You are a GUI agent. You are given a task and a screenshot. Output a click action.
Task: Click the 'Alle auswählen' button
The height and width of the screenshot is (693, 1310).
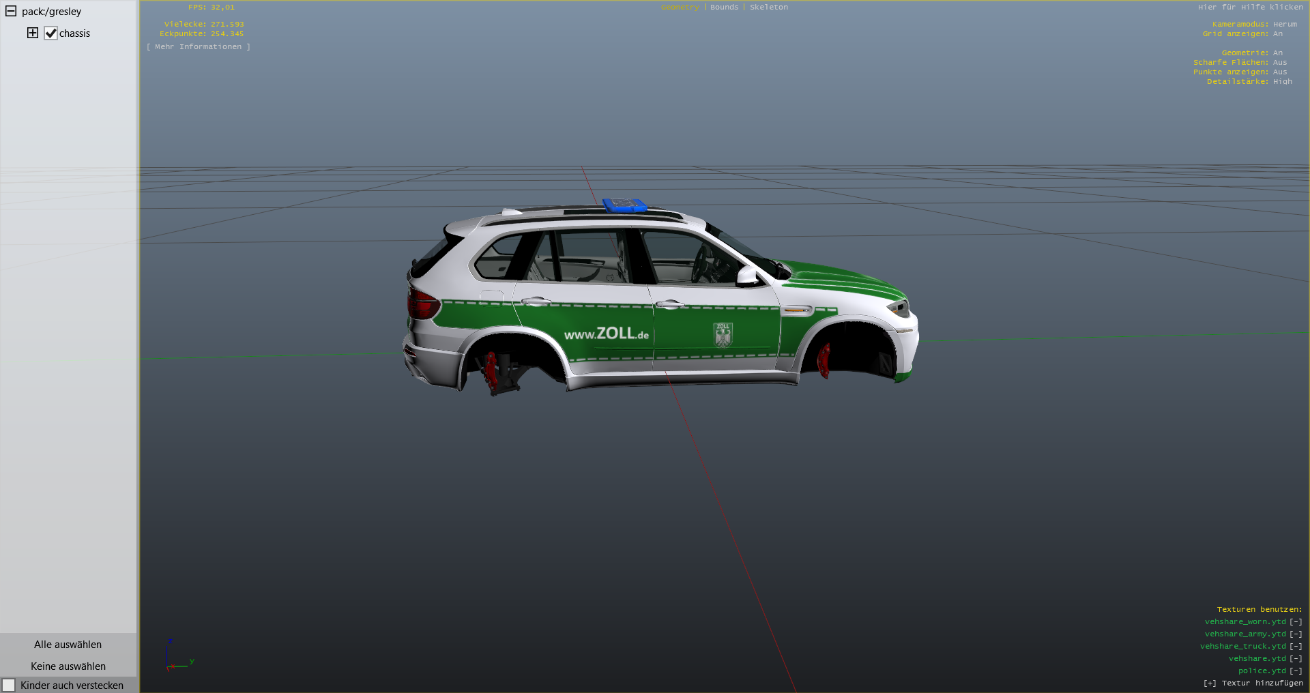68,645
